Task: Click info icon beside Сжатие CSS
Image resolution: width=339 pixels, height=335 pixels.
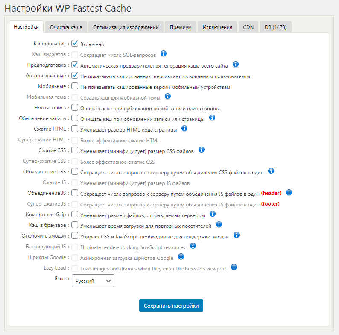Action: tap(202, 150)
